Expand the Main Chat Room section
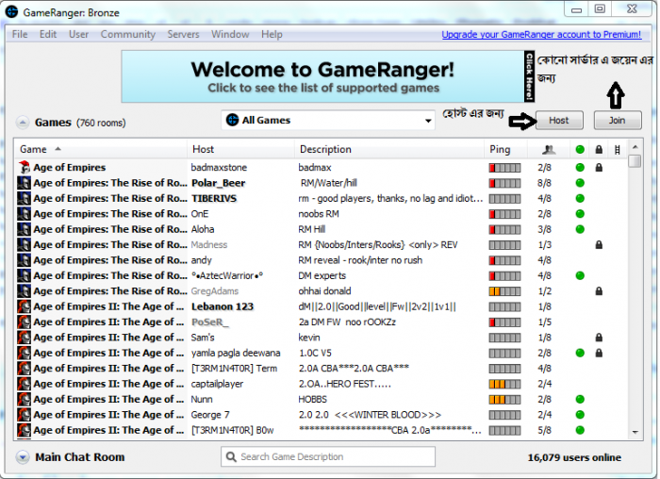660x479 pixels. click(x=23, y=457)
